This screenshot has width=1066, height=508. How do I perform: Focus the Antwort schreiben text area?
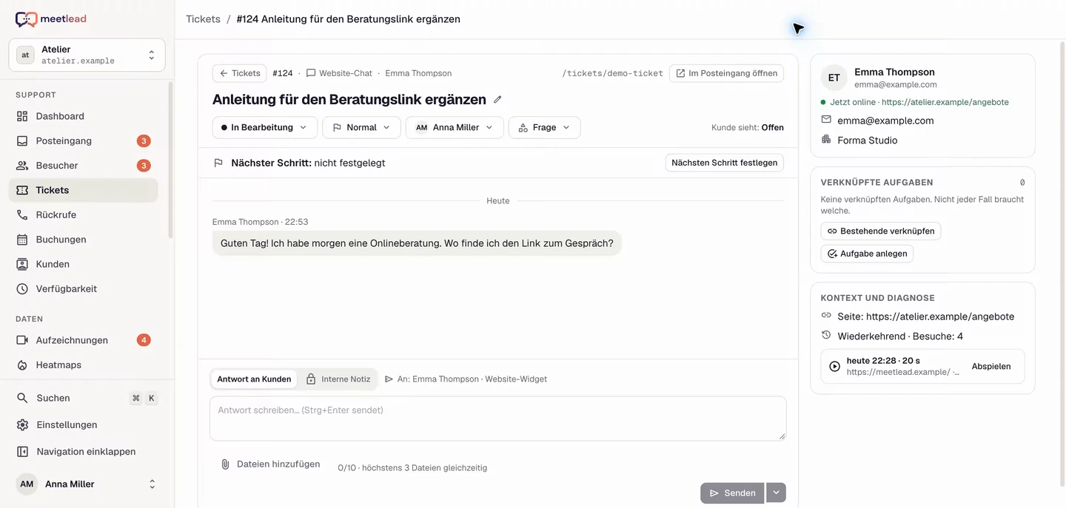[x=497, y=419]
